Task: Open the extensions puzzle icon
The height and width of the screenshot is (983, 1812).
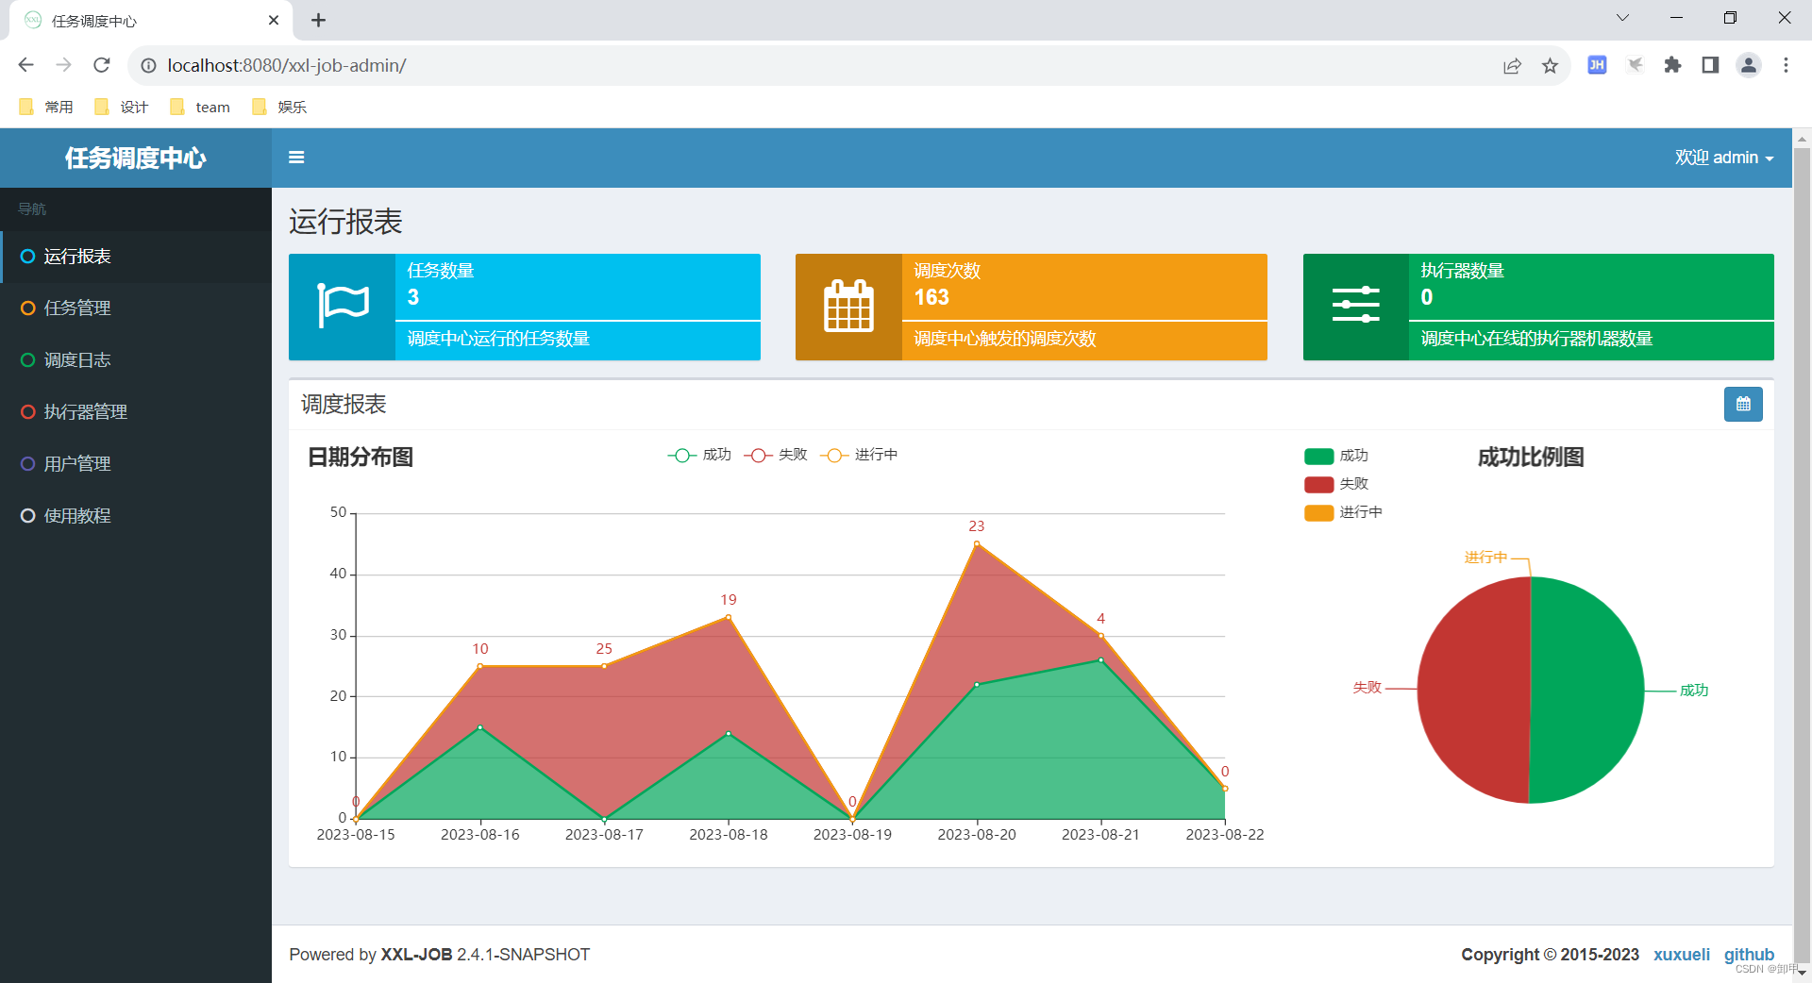Action: coord(1672,65)
